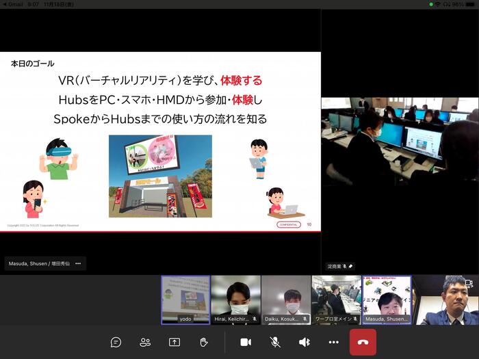Open options ellipsis next to Masuda, Shusen name
This screenshot has width=479, height=359.
[x=78, y=263]
